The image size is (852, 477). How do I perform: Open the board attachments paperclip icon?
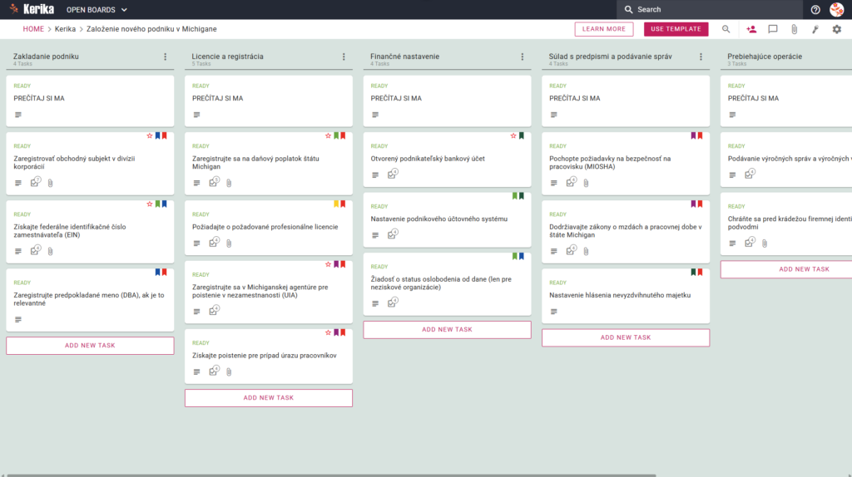795,29
